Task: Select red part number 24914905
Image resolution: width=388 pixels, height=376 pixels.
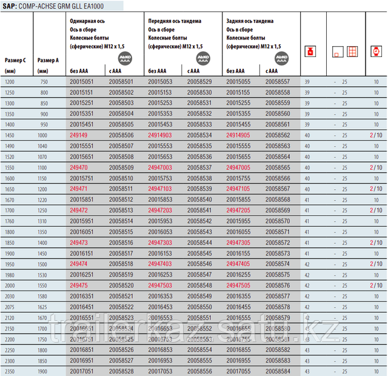Action: tap(238, 135)
